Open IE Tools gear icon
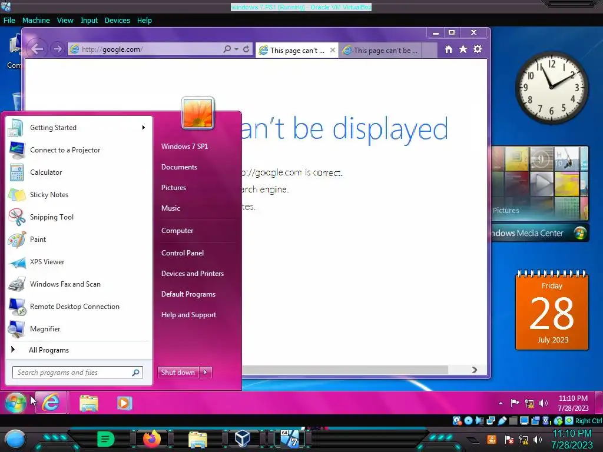 click(478, 49)
